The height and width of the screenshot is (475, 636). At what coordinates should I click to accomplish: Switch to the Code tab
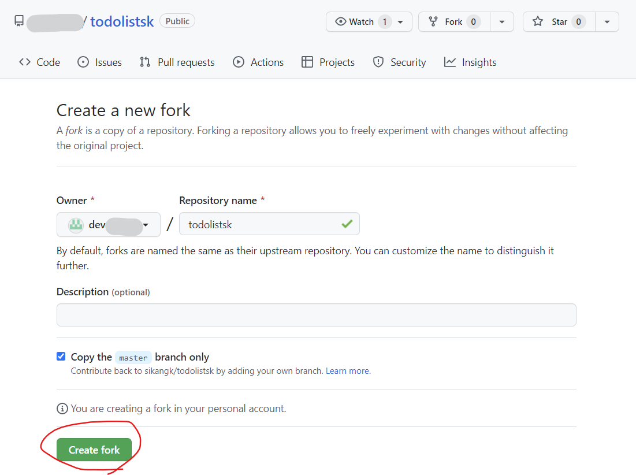(39, 62)
